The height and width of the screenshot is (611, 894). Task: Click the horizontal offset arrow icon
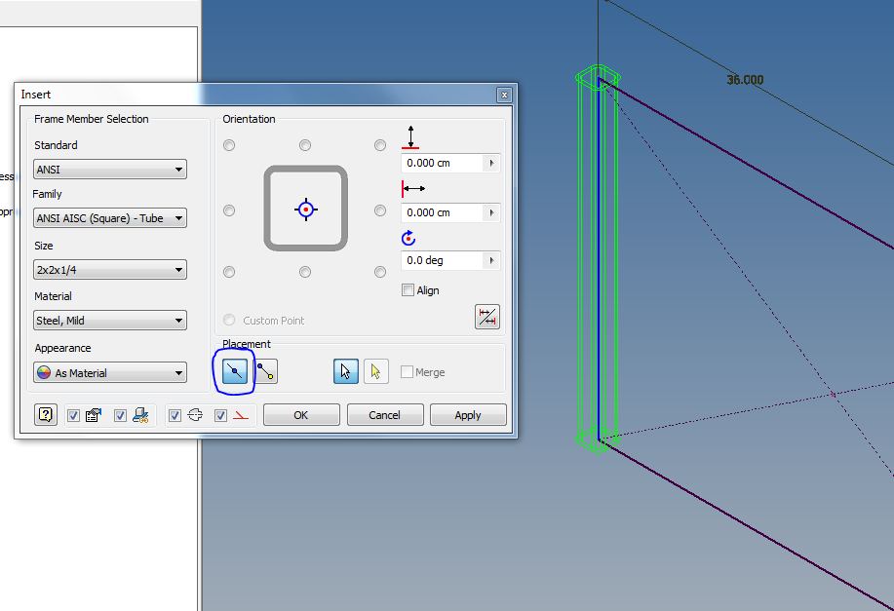[413, 187]
